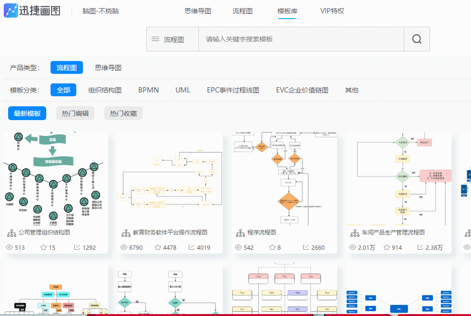The width and height of the screenshot is (471, 316).
Task: Click the org chart icon beside 公司管理组织结构图
Action: tap(12, 233)
